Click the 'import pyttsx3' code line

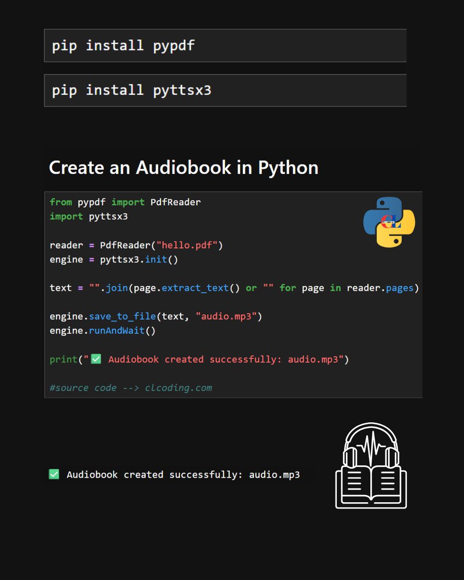89,217
